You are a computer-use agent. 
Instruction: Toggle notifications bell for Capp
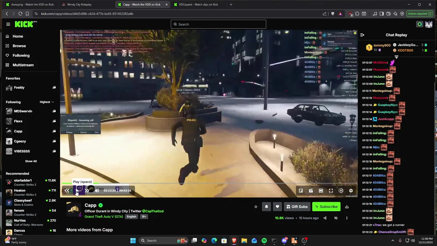click(266, 207)
